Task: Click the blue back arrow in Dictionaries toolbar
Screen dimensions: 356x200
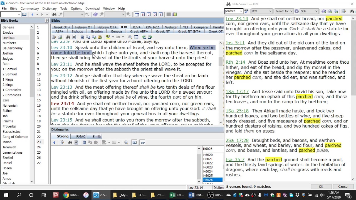Action: coord(54,142)
